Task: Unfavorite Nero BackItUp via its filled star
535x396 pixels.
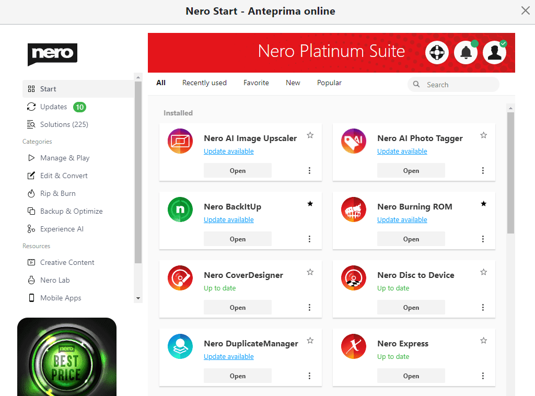Action: (x=310, y=204)
